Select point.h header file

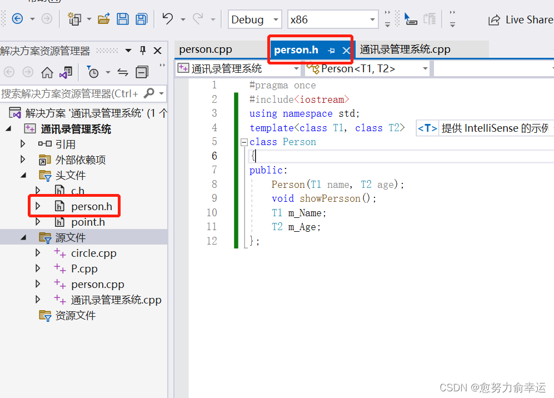pyautogui.click(x=88, y=222)
